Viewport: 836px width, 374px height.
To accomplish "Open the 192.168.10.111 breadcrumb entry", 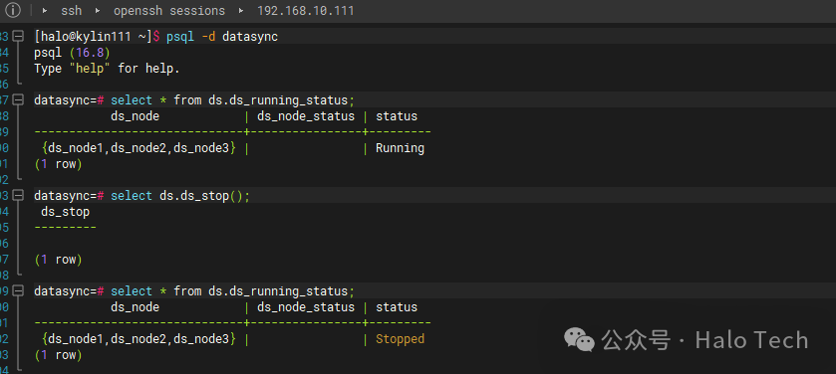I will click(x=306, y=11).
